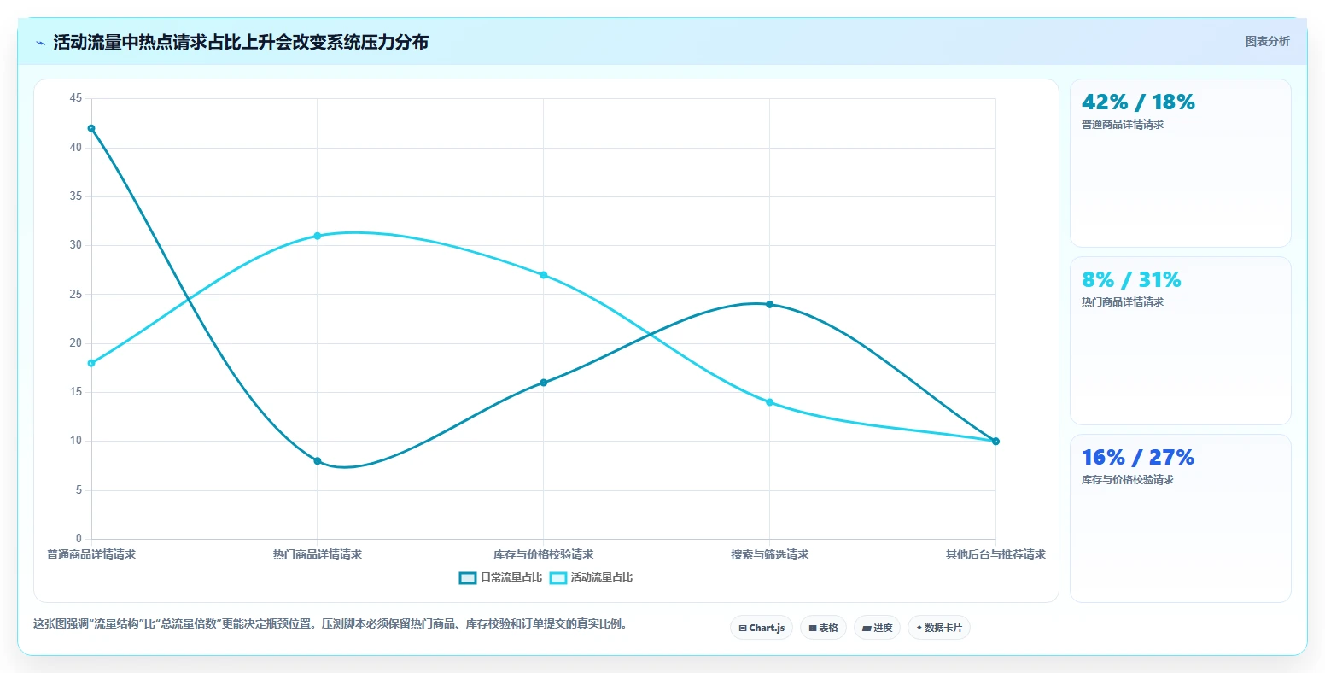Toggle the 日常流量占比 legend item

(x=500, y=577)
